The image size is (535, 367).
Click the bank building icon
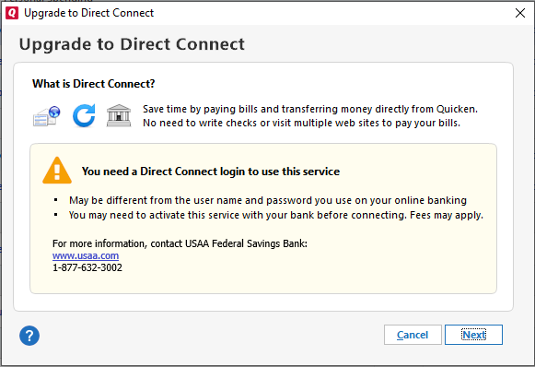[119, 115]
